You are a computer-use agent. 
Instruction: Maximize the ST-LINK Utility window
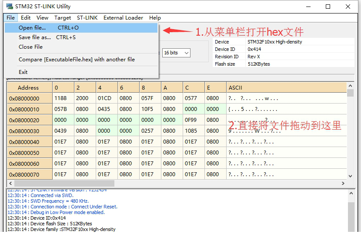tap(328, 7)
